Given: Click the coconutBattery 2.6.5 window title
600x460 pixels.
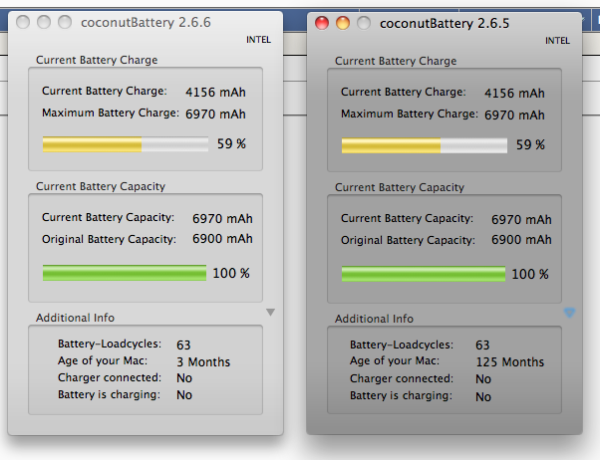Looking at the screenshot, I should pyautogui.click(x=445, y=23).
